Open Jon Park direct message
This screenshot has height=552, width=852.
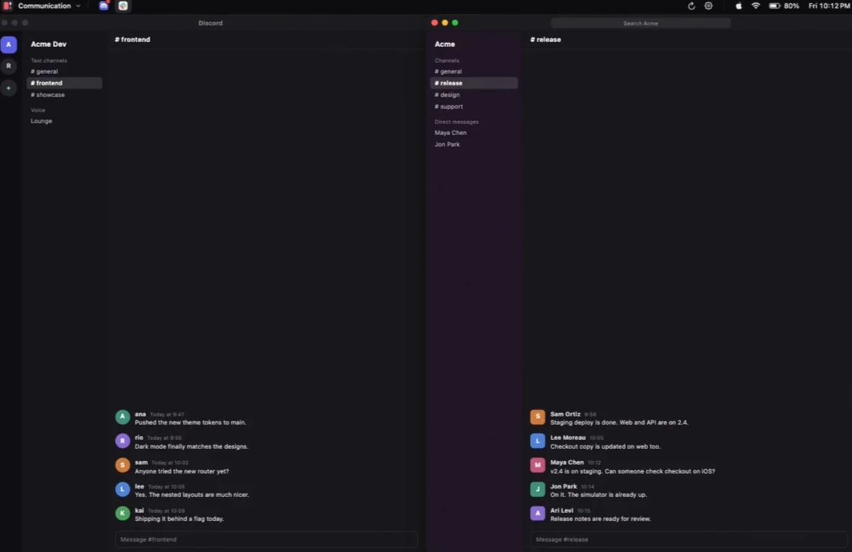coord(474,145)
